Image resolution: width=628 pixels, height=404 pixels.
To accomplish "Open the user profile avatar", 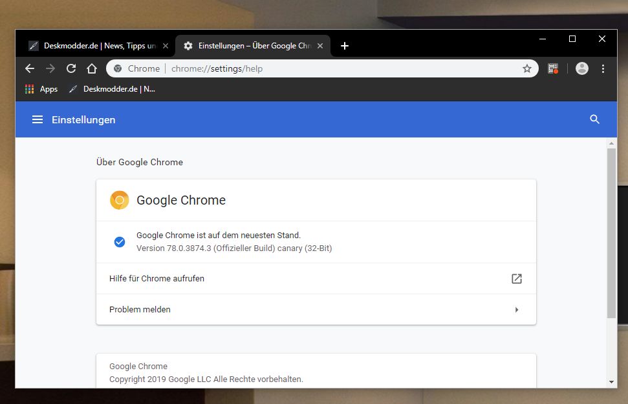I will click(582, 69).
